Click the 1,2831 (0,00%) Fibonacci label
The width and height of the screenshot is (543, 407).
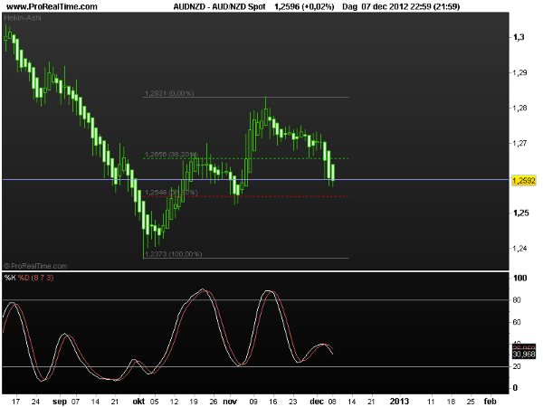point(169,93)
